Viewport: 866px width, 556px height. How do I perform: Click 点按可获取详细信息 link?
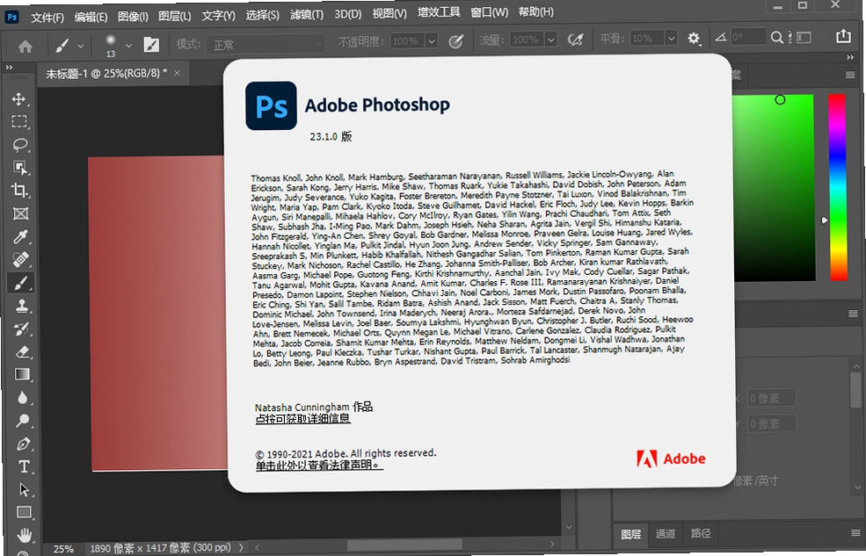click(302, 419)
